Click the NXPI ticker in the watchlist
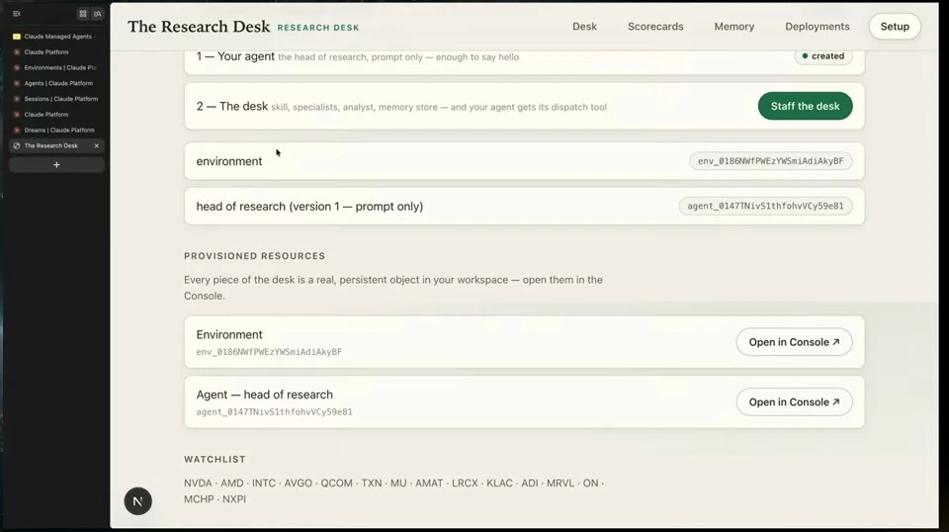The width and height of the screenshot is (949, 532). coord(234,499)
